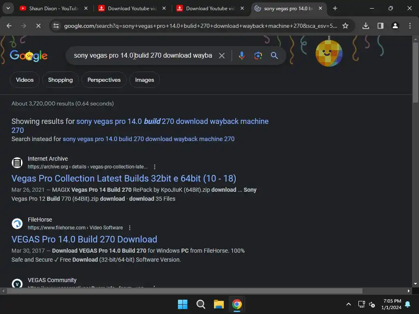View site information for google.com
Image resolution: width=419 pixels, height=314 pixels.
(x=56, y=26)
